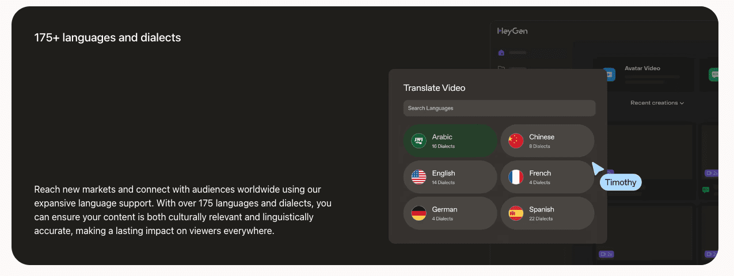Click the HeyGen logo
This screenshot has width=734, height=276.
[x=512, y=31]
